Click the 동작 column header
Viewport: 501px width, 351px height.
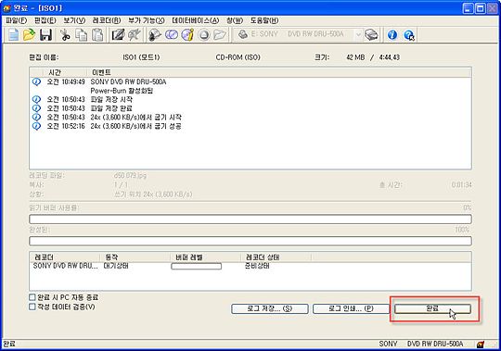[x=135, y=257]
